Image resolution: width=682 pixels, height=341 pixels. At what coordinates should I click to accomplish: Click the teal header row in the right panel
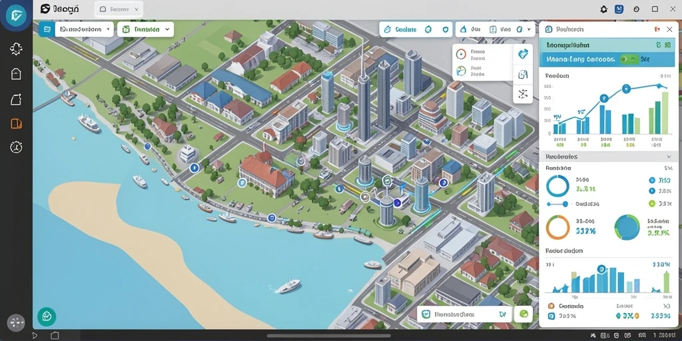tap(607, 45)
